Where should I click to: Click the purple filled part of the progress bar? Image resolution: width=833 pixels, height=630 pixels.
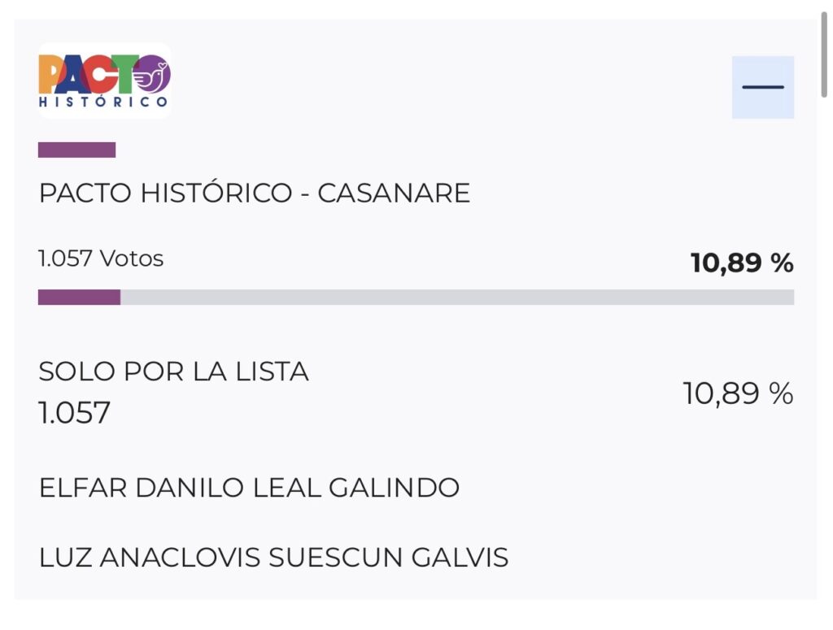point(79,298)
